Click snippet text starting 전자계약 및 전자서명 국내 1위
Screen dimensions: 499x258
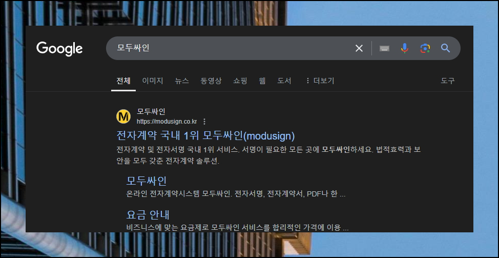(x=268, y=155)
